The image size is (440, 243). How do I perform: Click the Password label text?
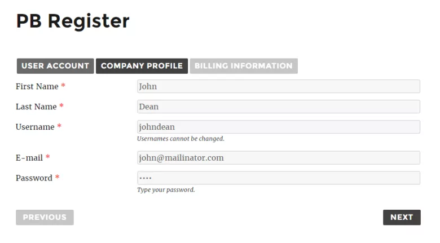point(34,178)
